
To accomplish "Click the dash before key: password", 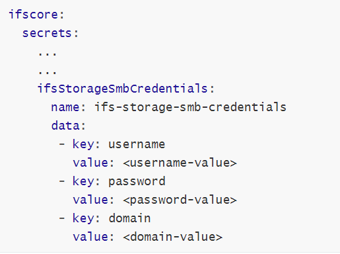I will pos(62,181).
